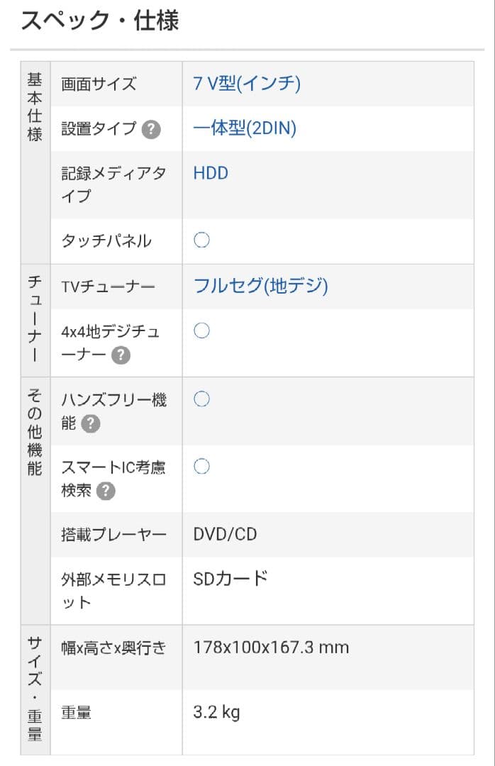Click help icon next to 設置タイプ

(x=151, y=129)
